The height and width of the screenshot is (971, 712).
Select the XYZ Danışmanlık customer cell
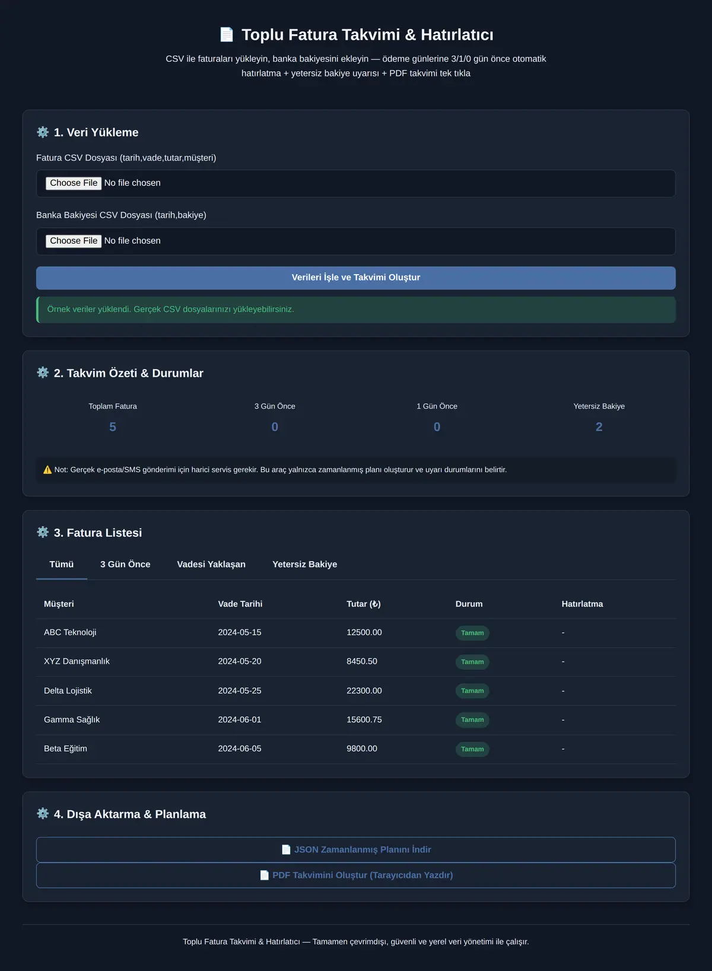point(77,661)
